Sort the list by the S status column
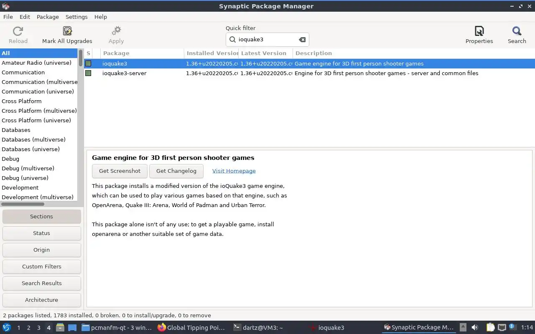535x334 pixels. [x=88, y=53]
